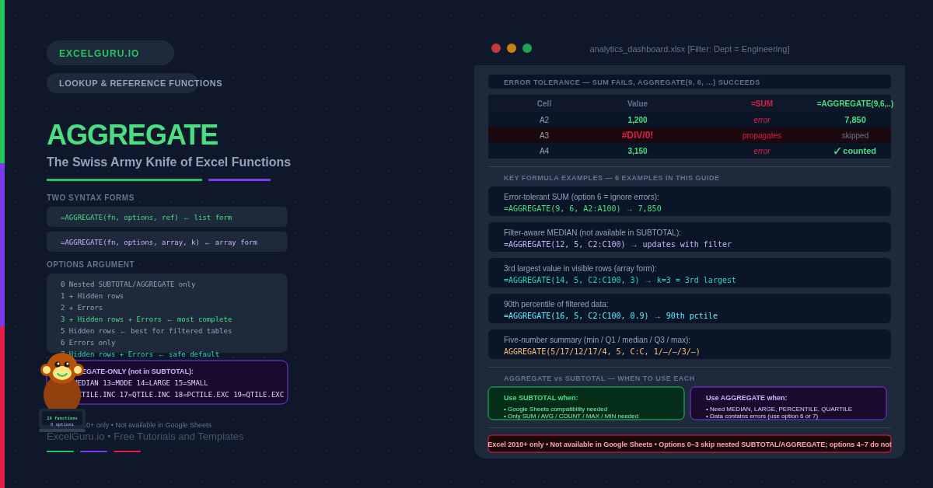Viewport: 933px width, 488px height.
Task: Click 'error' in the A2 row
Action: (x=762, y=120)
